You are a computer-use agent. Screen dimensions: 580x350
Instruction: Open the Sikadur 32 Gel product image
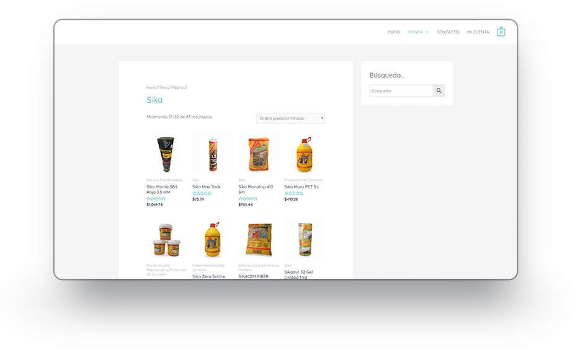pos(305,240)
